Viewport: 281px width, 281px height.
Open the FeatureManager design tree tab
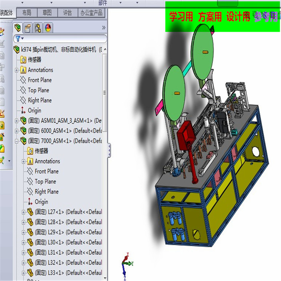(x=18, y=28)
